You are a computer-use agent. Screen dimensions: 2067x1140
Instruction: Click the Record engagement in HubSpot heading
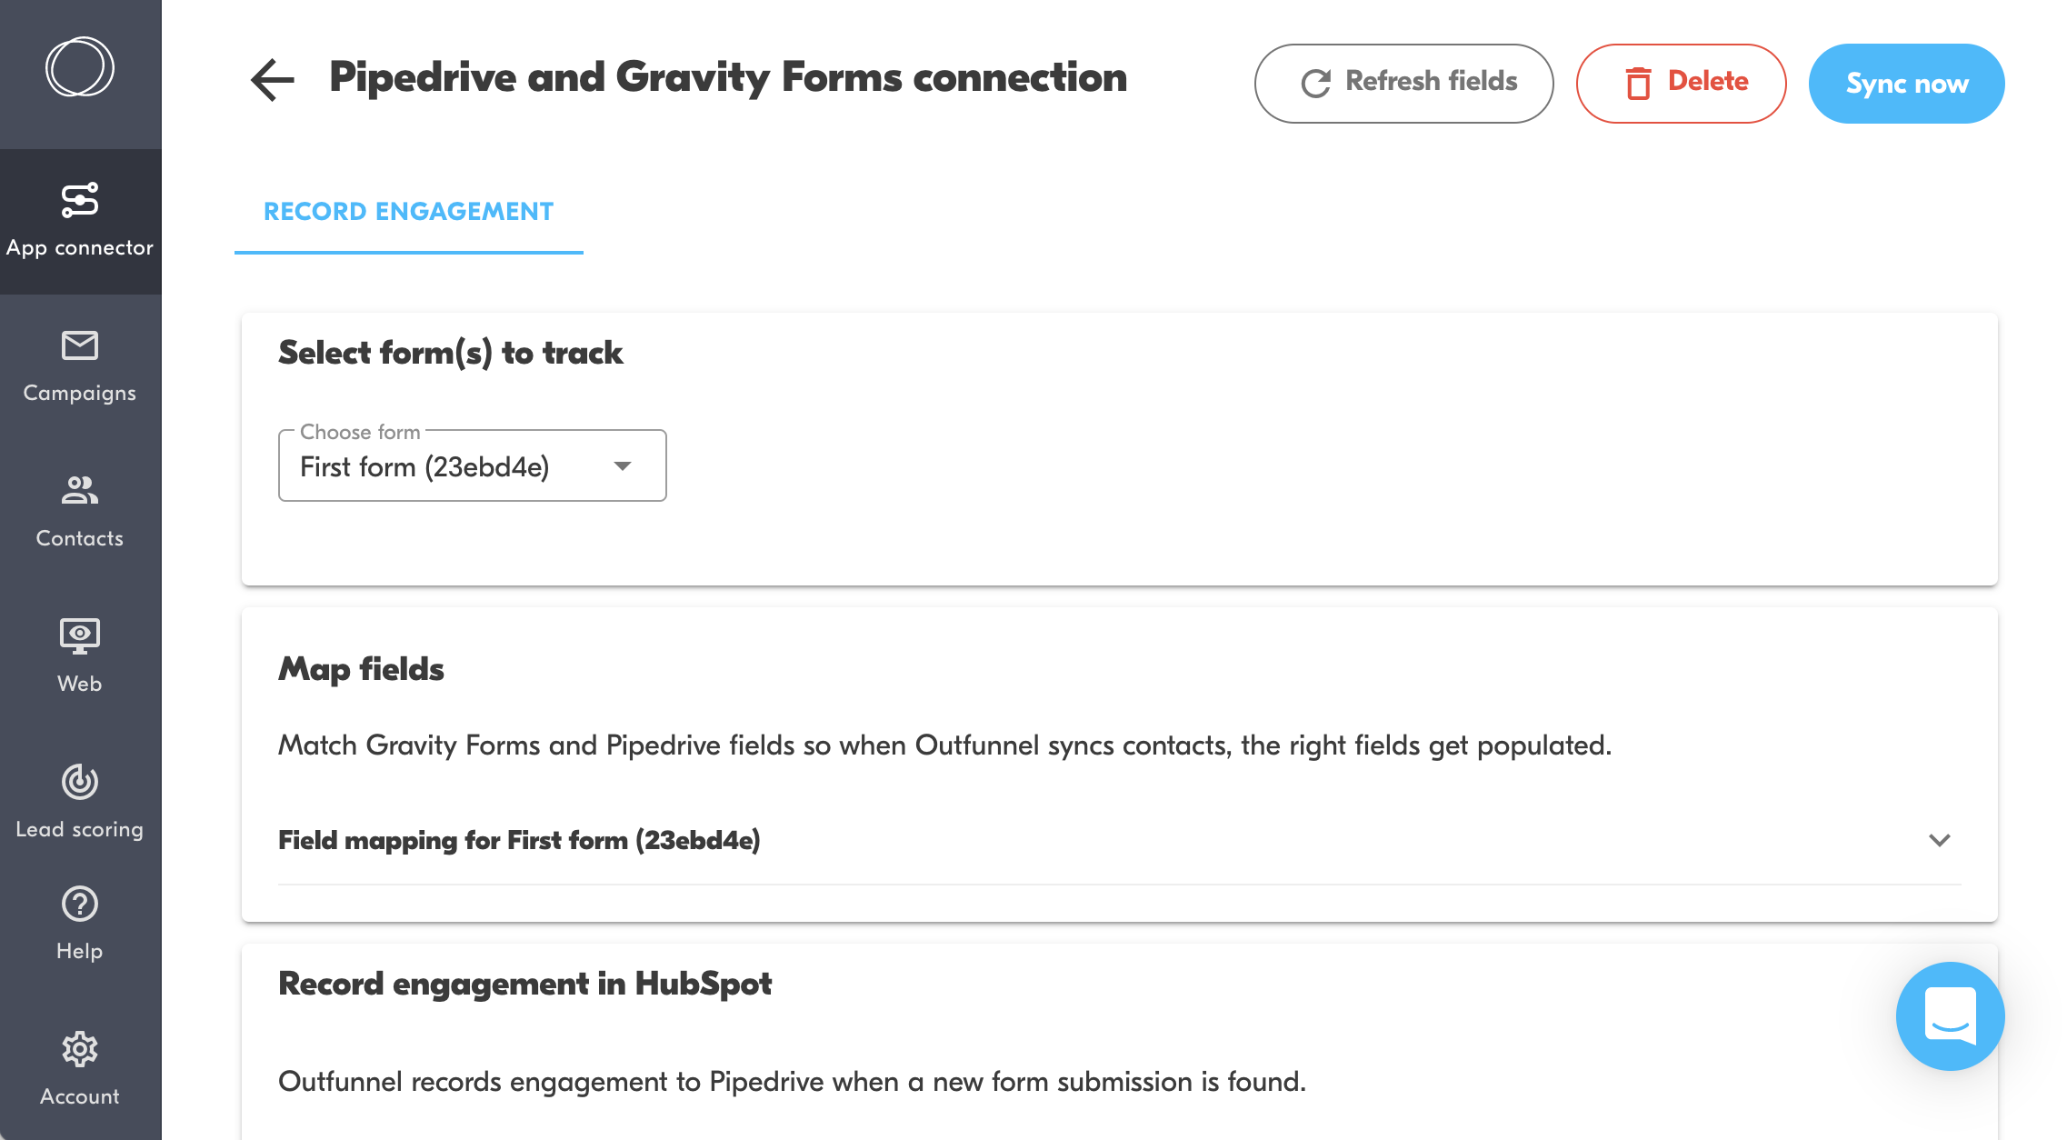click(524, 984)
